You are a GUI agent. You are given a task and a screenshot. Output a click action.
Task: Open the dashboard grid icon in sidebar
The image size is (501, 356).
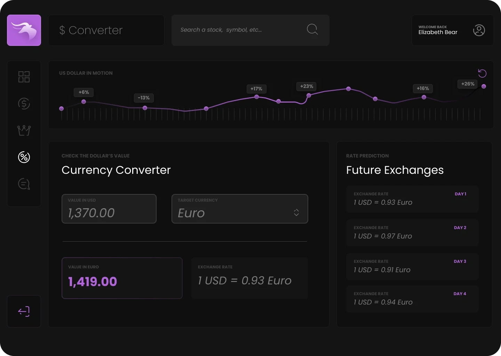[x=24, y=77]
